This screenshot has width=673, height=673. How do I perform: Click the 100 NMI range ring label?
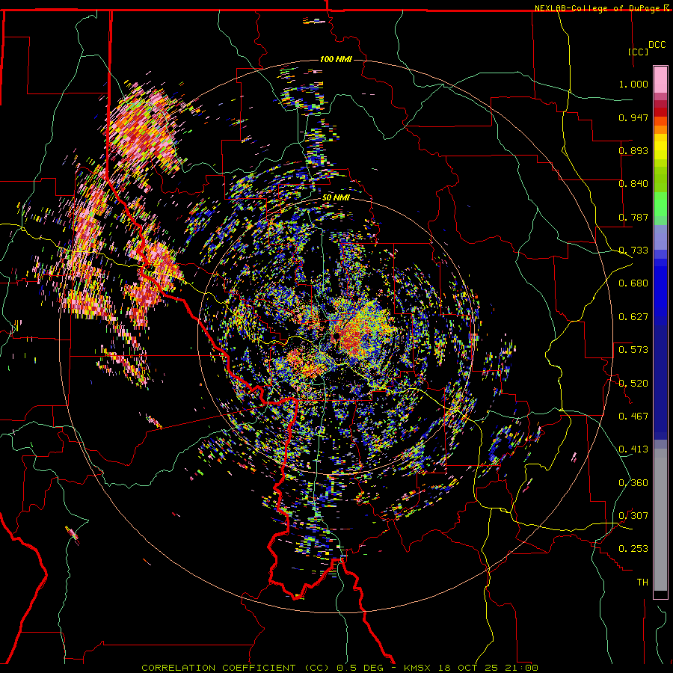[336, 59]
